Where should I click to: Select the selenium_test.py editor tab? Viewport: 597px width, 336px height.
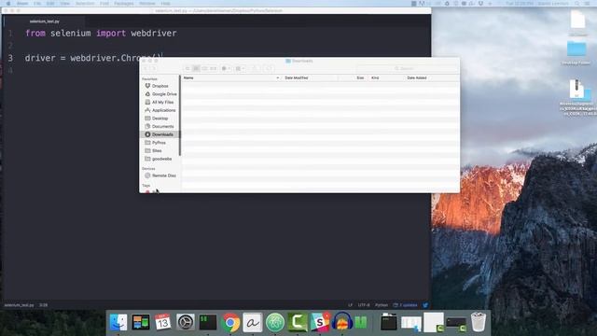pos(44,21)
